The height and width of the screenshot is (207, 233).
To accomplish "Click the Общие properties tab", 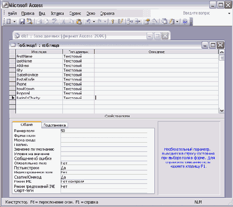I will pyautogui.click(x=27, y=124).
